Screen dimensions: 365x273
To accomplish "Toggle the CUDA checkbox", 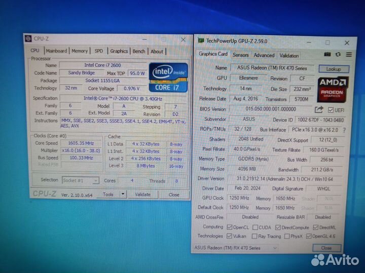I will [x=255, y=227].
